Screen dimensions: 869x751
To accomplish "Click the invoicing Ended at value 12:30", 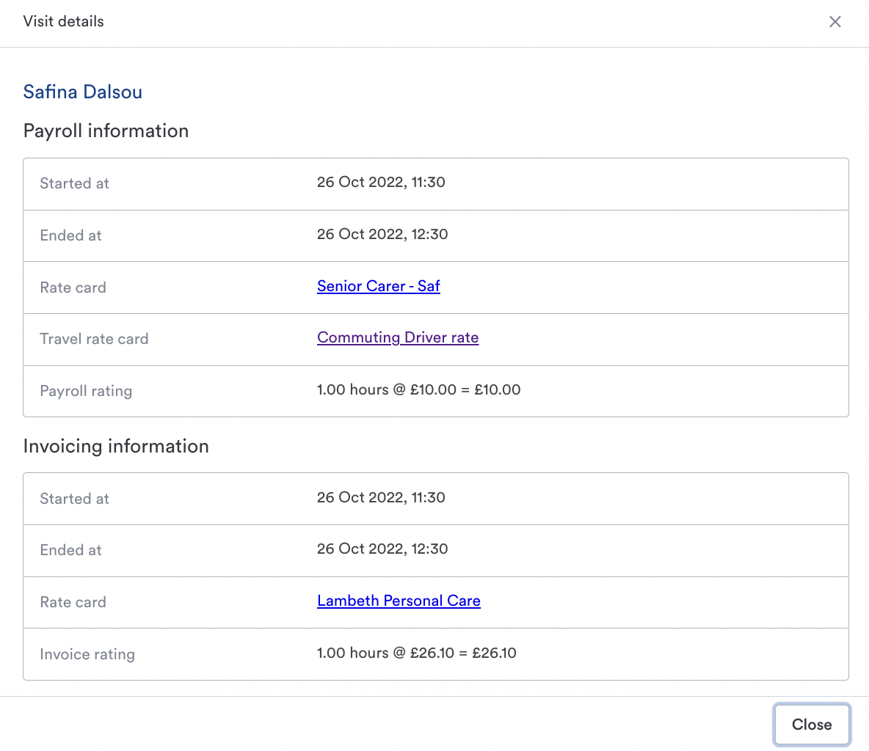I will coord(382,549).
